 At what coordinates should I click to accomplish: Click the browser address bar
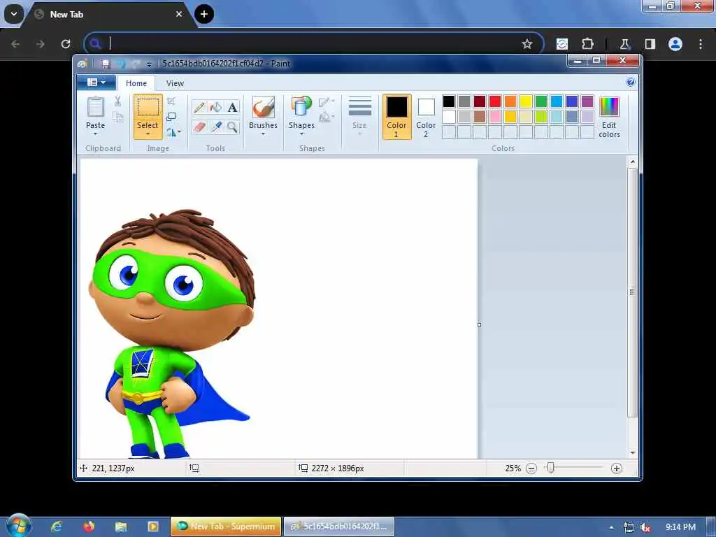click(x=314, y=44)
